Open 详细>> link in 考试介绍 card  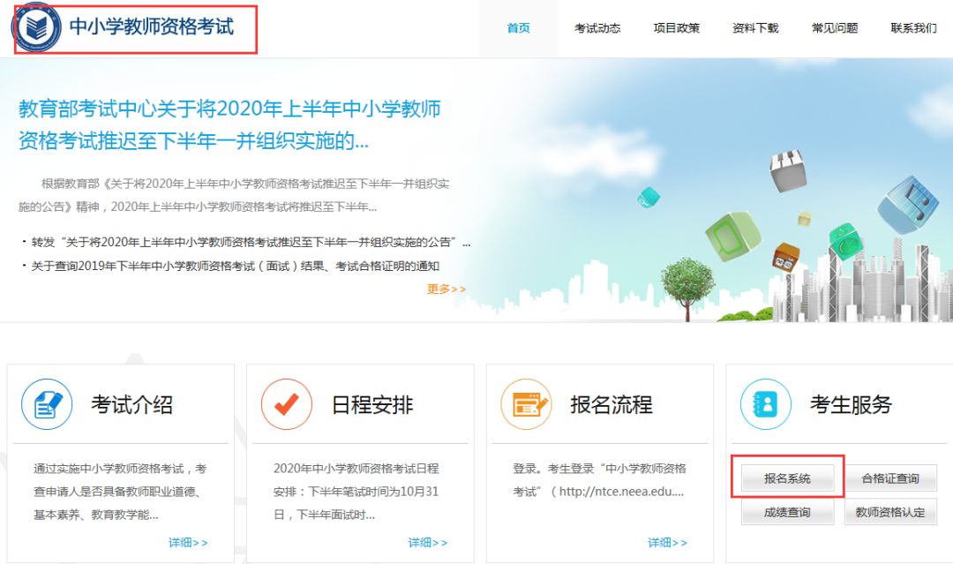[188, 542]
